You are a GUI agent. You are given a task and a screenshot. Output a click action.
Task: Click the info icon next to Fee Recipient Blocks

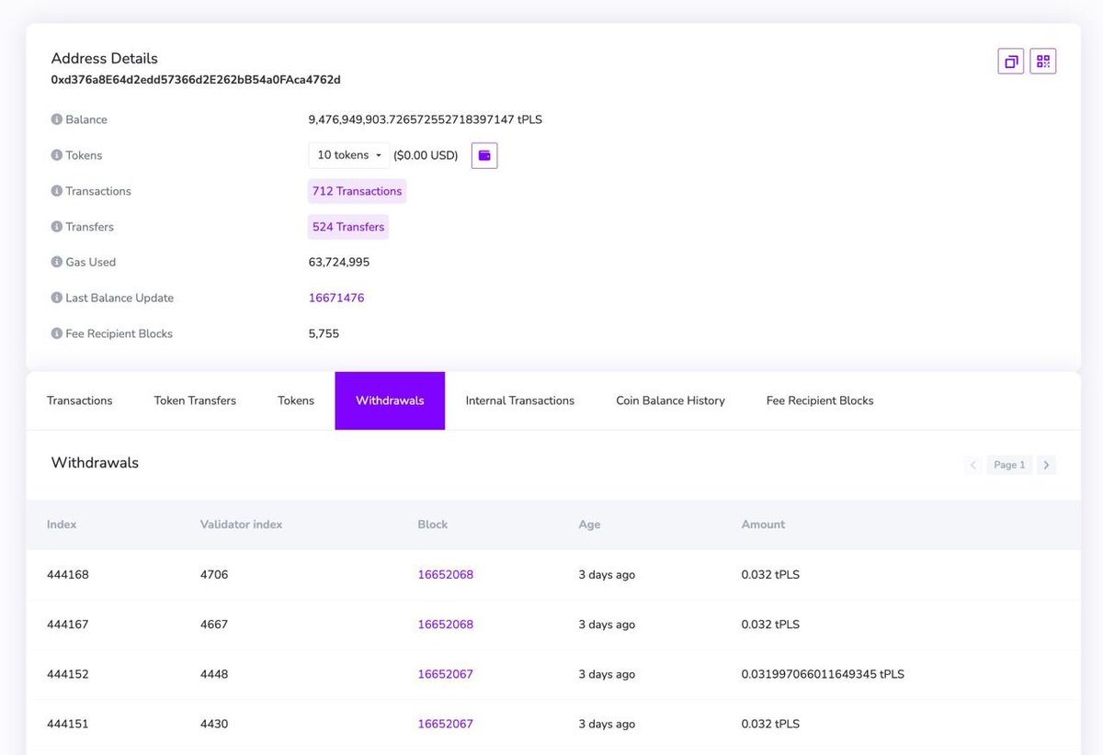coord(57,333)
